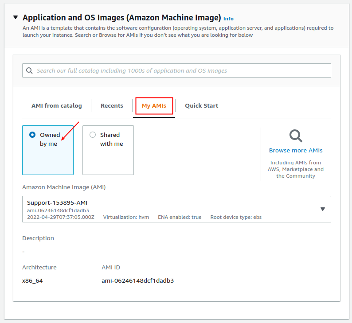Image resolution: width=352 pixels, height=323 pixels.
Task: Click the Amazon Machine Image (AMI) label
Action: tap(64, 187)
